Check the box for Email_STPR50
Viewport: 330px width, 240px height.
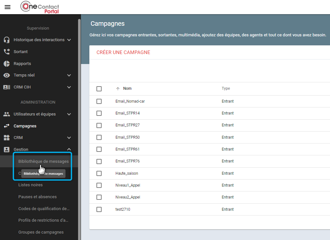99,137
